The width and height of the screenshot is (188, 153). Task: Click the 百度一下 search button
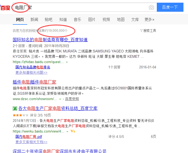point(170,7)
